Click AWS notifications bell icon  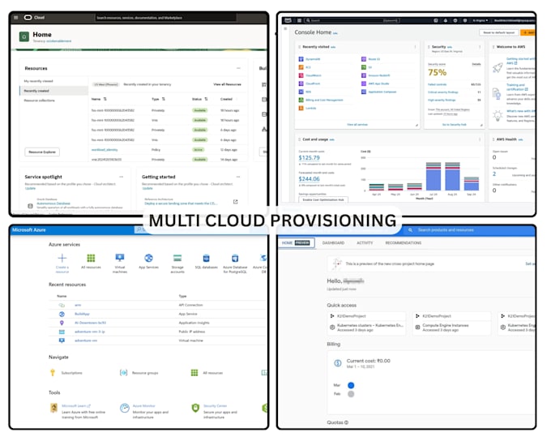tap(446, 20)
